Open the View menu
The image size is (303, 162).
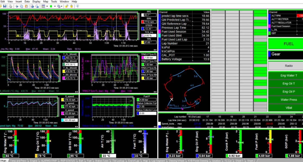(x=10, y=2)
